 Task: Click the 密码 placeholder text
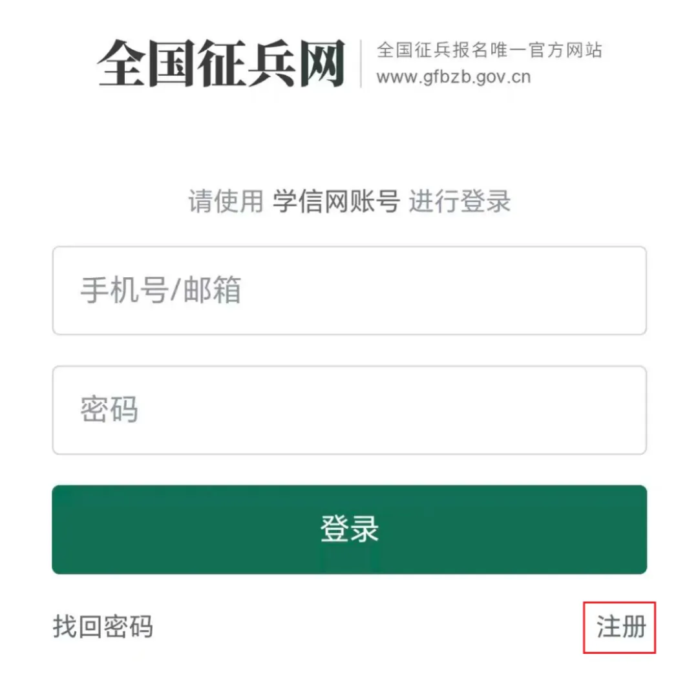pyautogui.click(x=109, y=410)
